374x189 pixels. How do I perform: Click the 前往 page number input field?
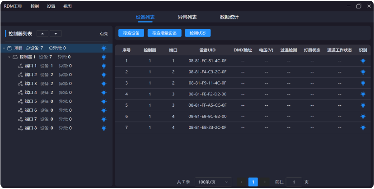tap(294, 182)
